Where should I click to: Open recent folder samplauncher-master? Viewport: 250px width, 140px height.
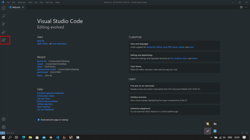tap(46, 69)
